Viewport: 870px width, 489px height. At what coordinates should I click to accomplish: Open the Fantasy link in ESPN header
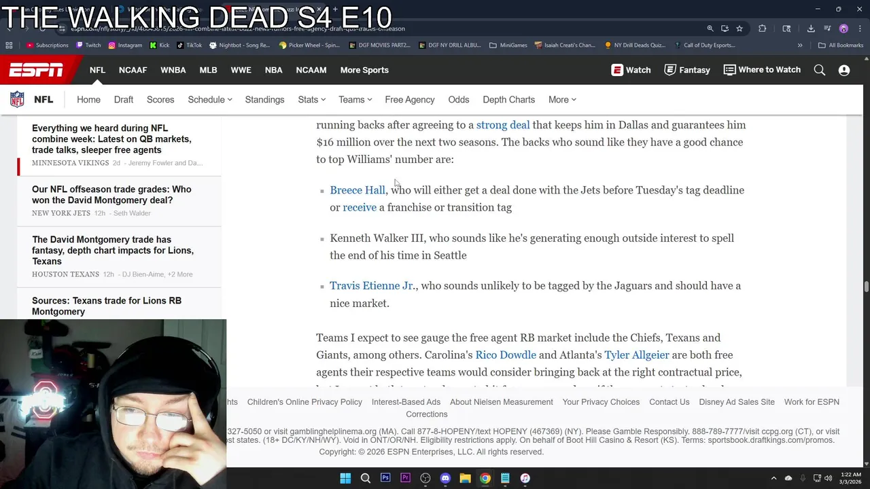[687, 70]
